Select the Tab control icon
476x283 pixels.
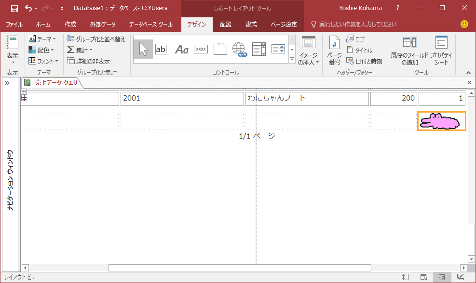(x=220, y=49)
